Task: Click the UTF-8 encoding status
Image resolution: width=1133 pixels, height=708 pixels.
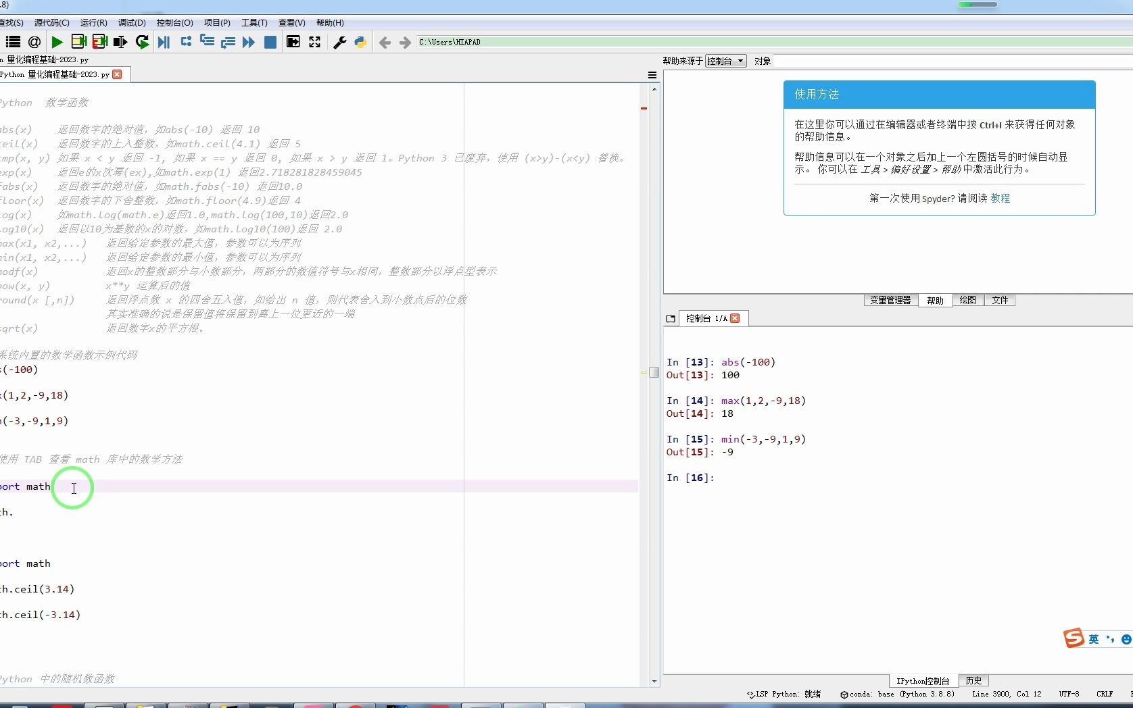Action: (x=1069, y=694)
